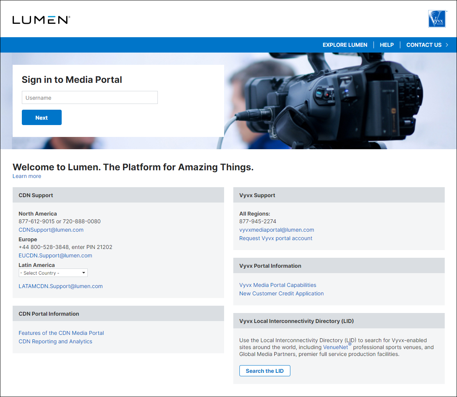Click the 'All Regions:' label
The width and height of the screenshot is (457, 397).
255,214
